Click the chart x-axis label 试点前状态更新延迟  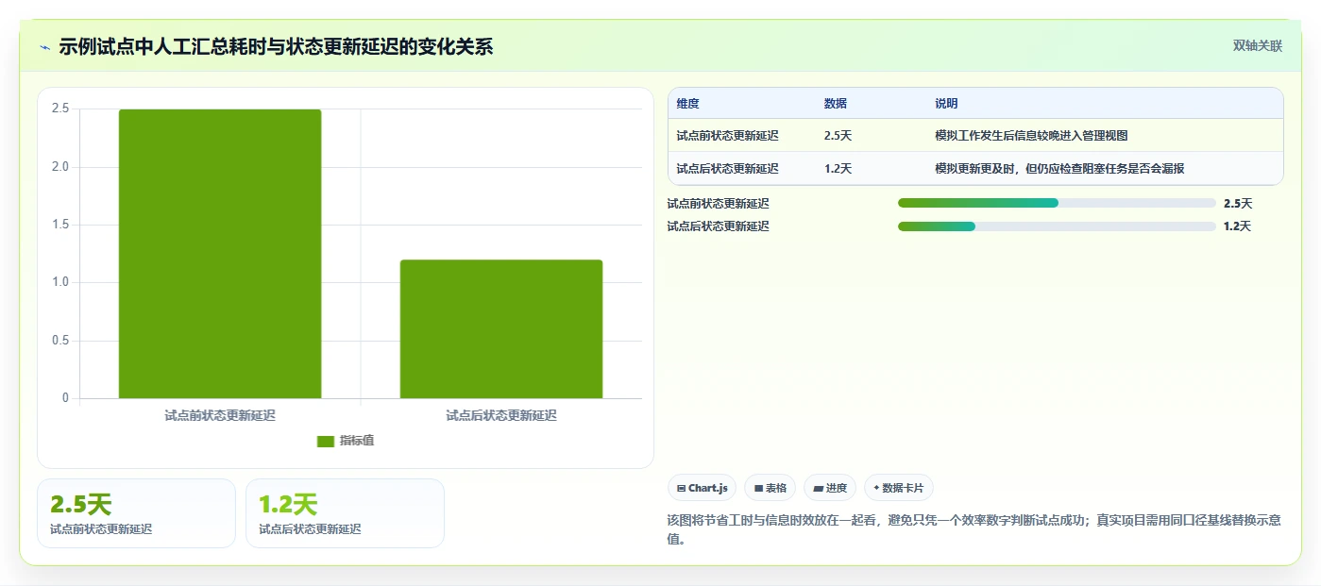(220, 415)
